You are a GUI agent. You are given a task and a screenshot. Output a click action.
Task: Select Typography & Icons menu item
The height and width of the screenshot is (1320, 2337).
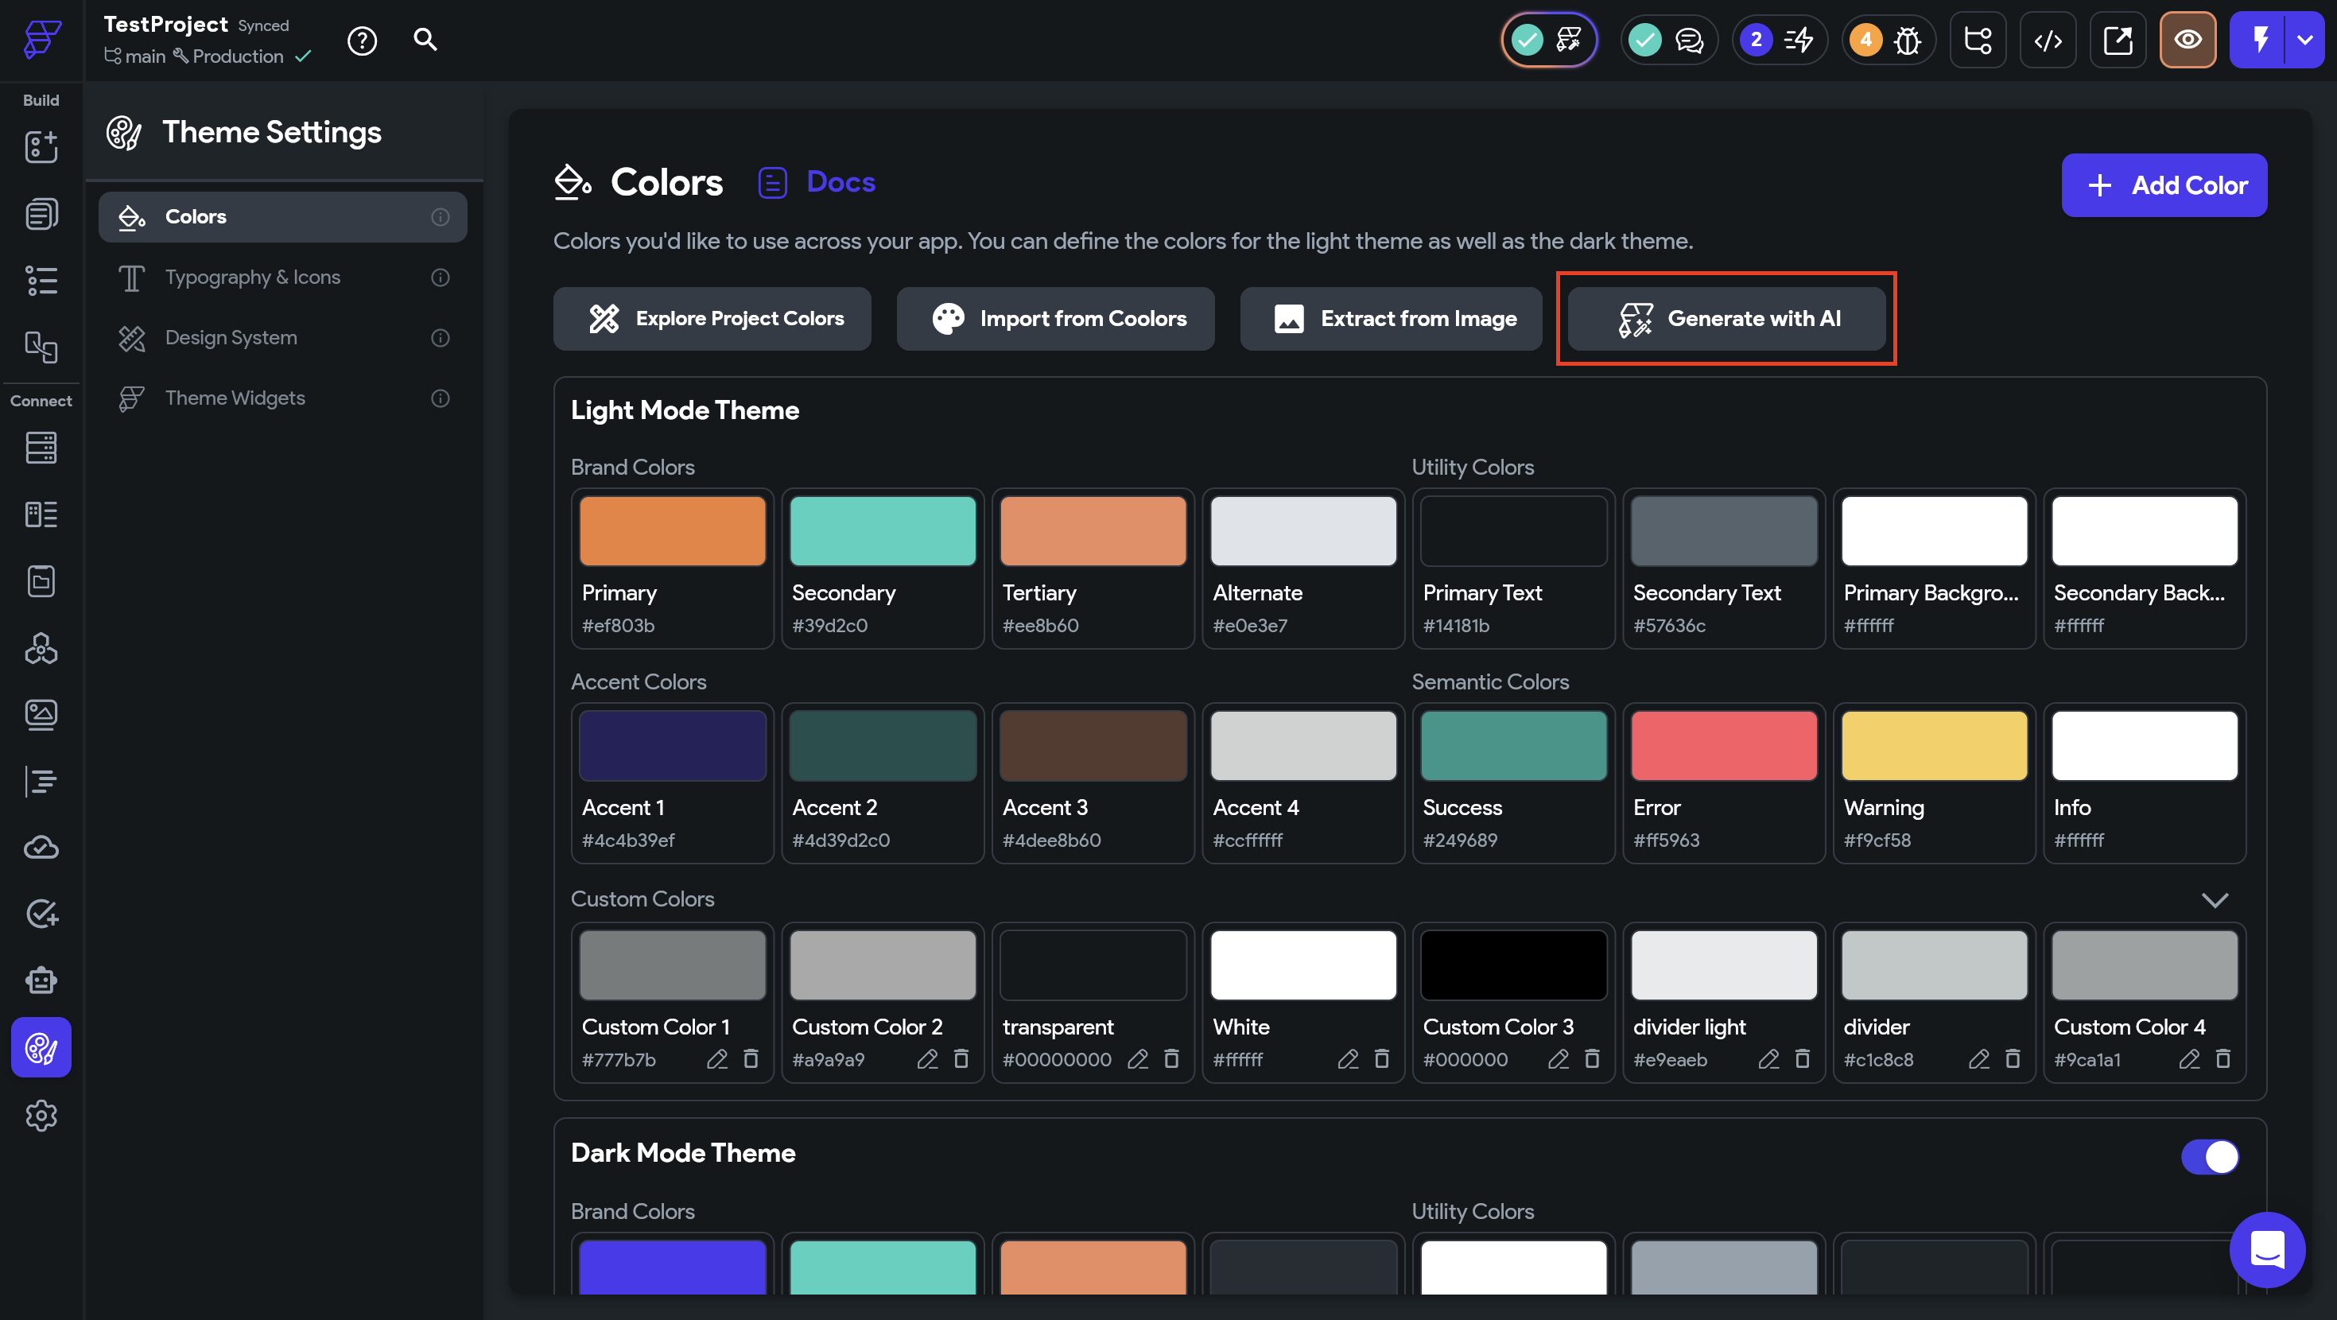pyautogui.click(x=253, y=278)
